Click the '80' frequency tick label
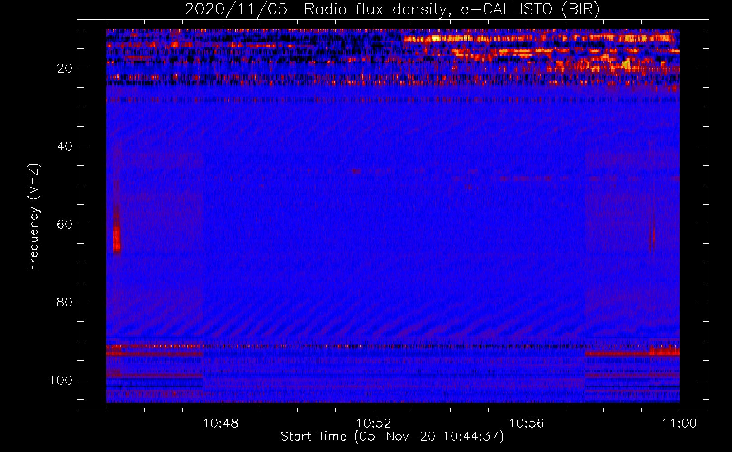 [x=65, y=302]
